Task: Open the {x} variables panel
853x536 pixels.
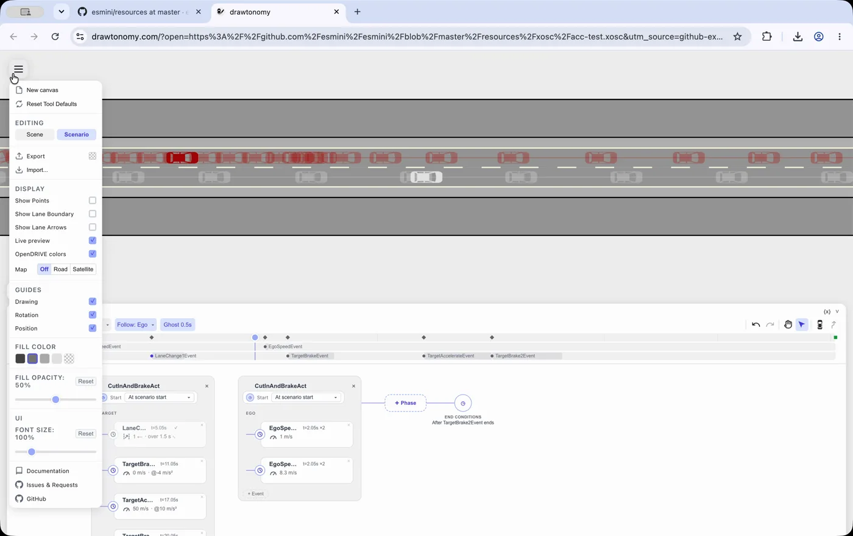Action: 827,312
